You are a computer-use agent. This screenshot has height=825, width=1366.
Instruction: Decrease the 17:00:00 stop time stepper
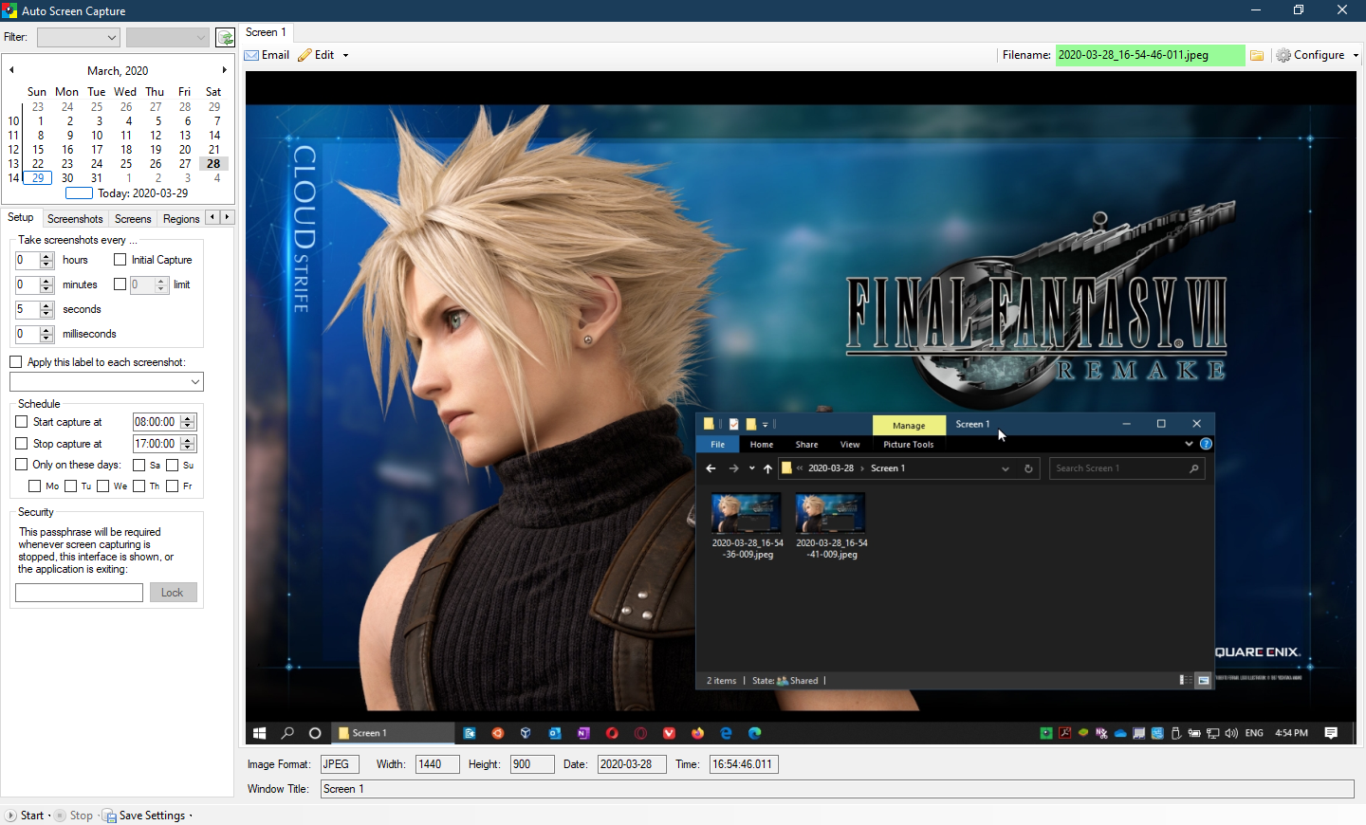(x=188, y=448)
